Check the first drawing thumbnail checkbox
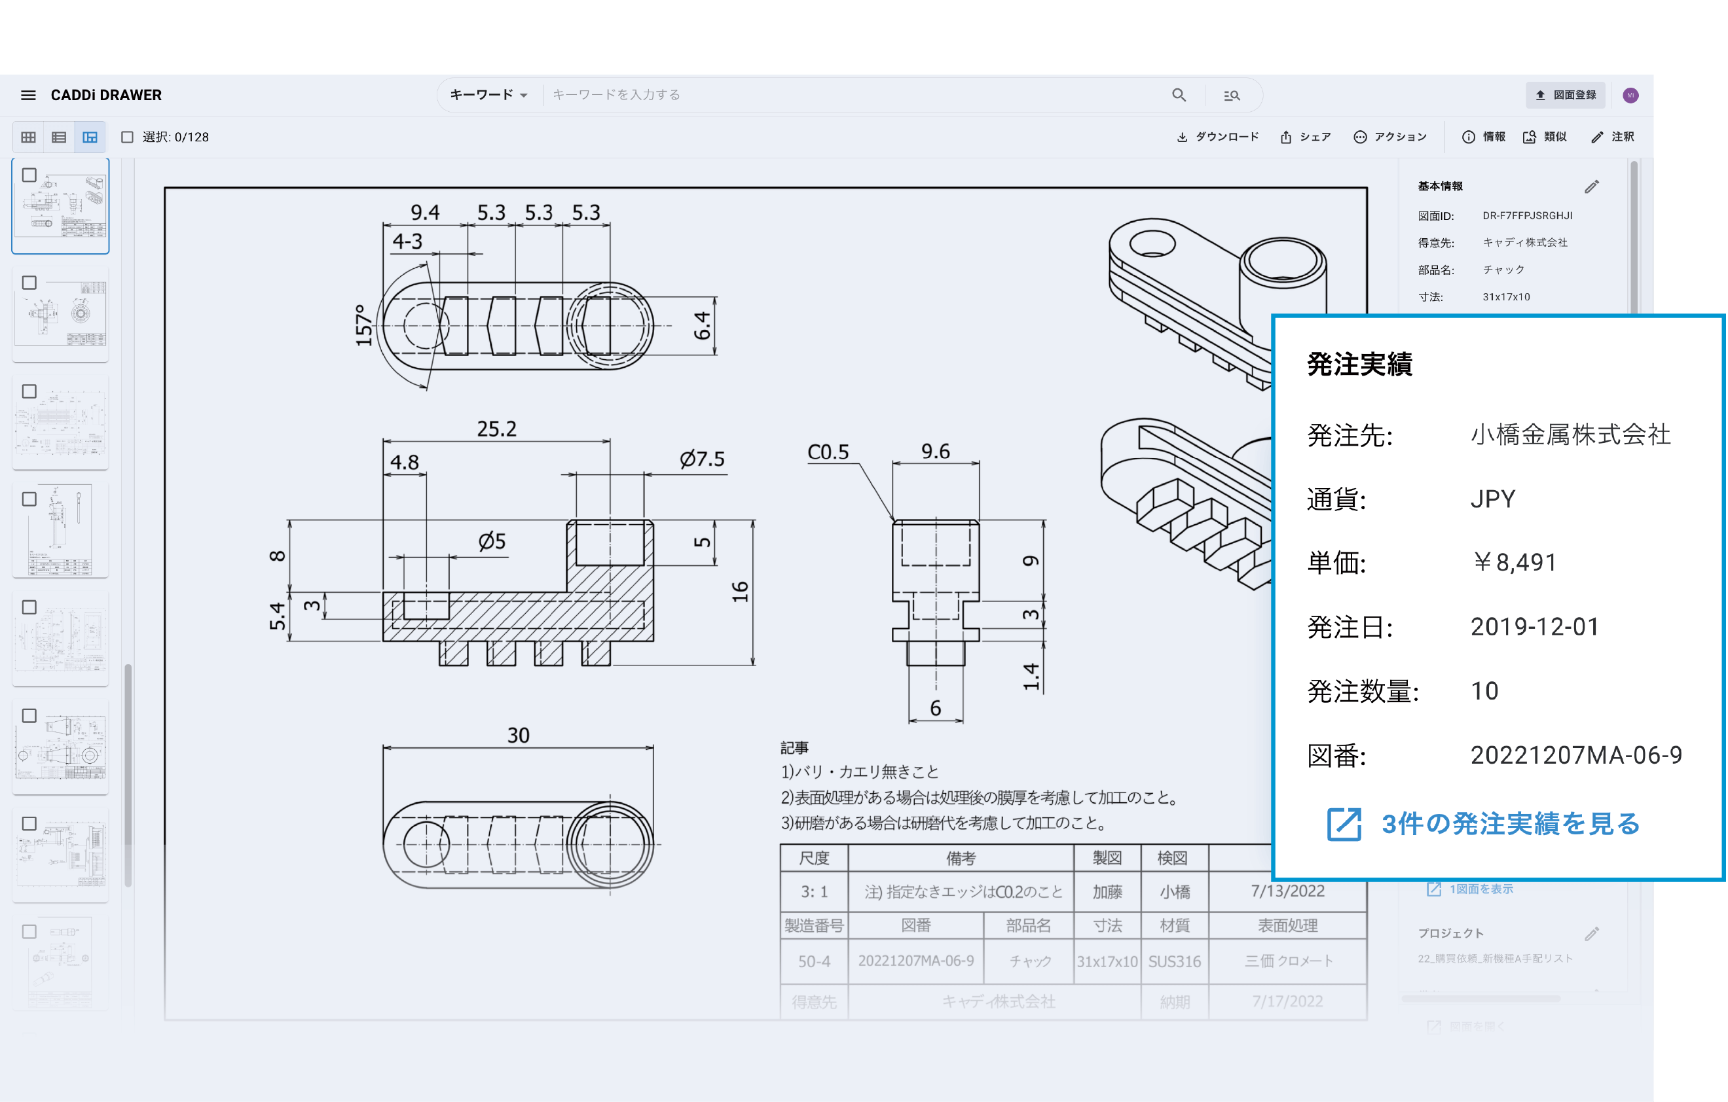The image size is (1728, 1102). pyautogui.click(x=29, y=175)
